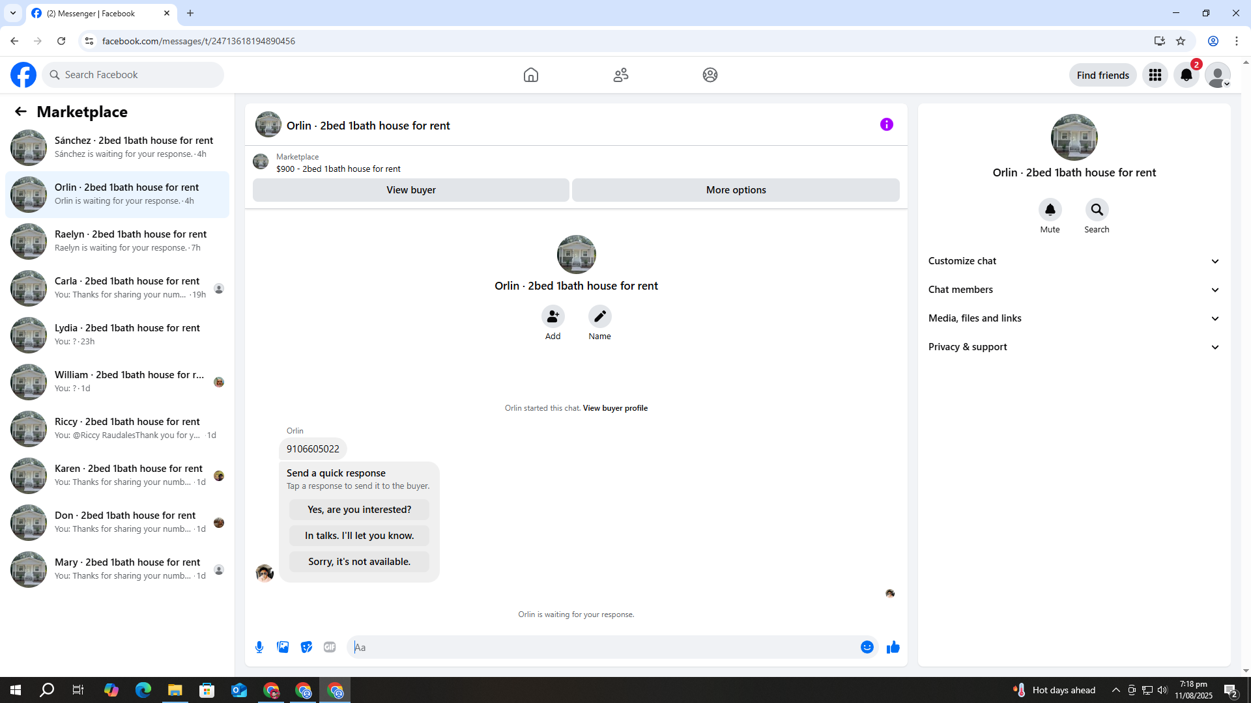This screenshot has width=1251, height=703.
Task: Click the voice clip microphone icon
Action: click(259, 647)
